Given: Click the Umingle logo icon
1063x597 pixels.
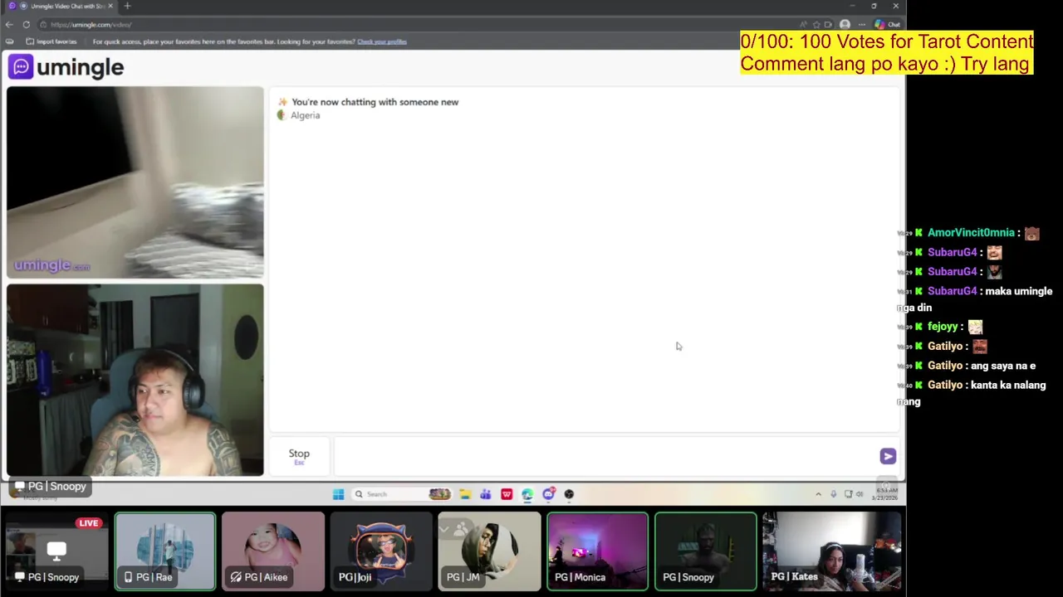Looking at the screenshot, I should tap(21, 67).
